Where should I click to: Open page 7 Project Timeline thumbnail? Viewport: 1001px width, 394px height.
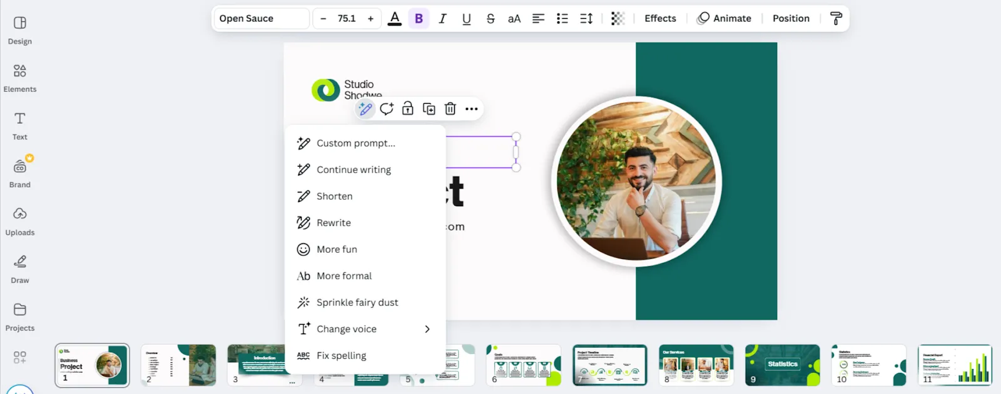pyautogui.click(x=610, y=365)
